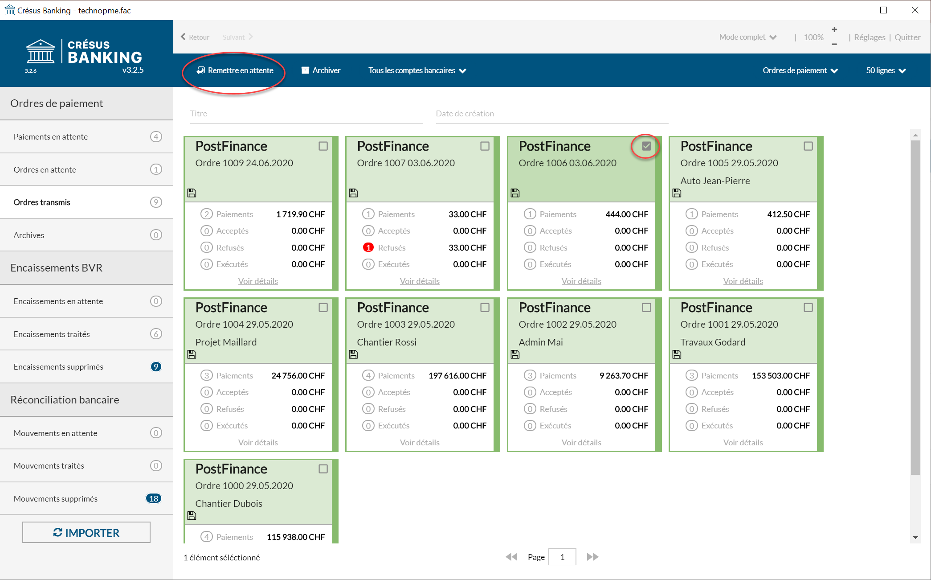Screen dimensions: 931x580
Task: Click the save disk icon on Ordre 1009 card
Action: coord(192,193)
